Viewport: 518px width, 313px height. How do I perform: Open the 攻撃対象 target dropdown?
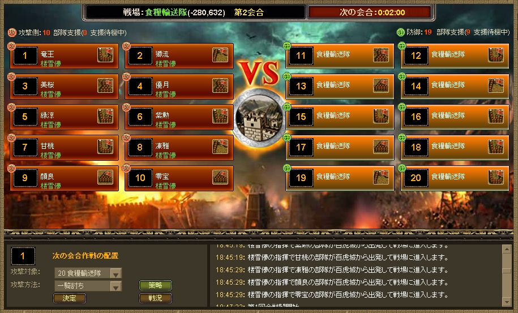(x=115, y=273)
